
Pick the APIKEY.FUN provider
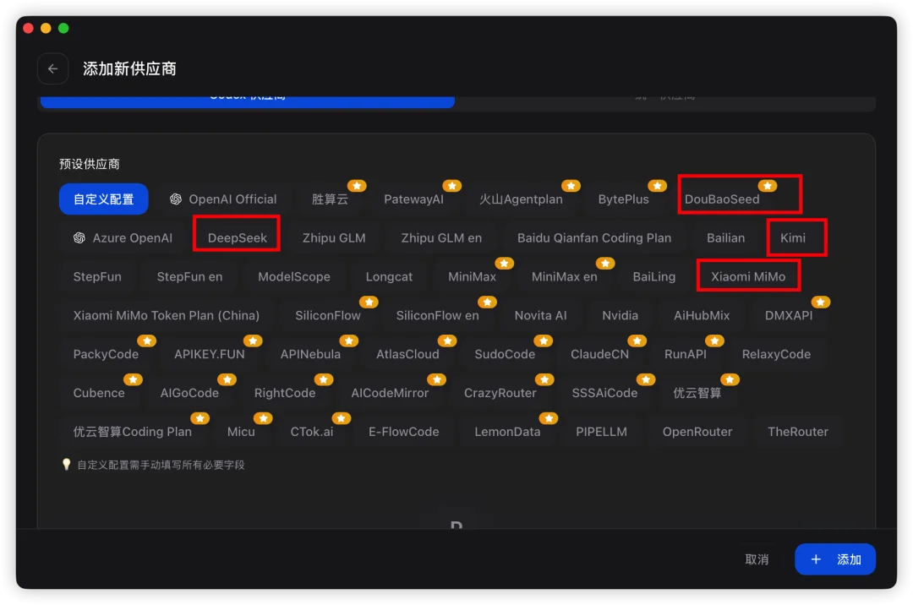click(210, 354)
